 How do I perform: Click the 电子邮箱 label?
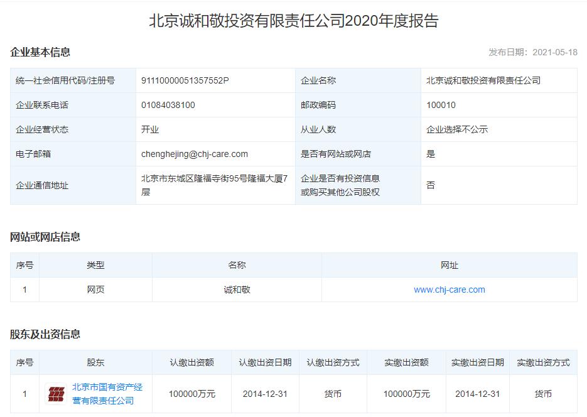click(x=33, y=154)
